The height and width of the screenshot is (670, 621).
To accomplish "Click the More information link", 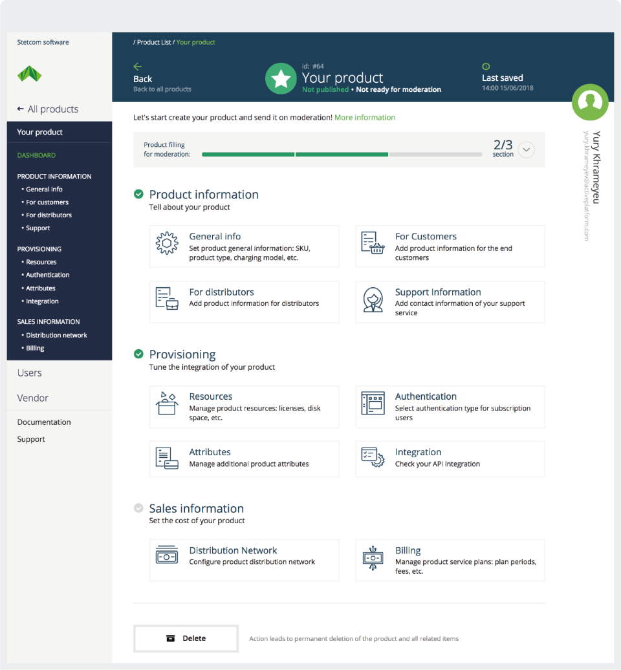I will tap(363, 117).
